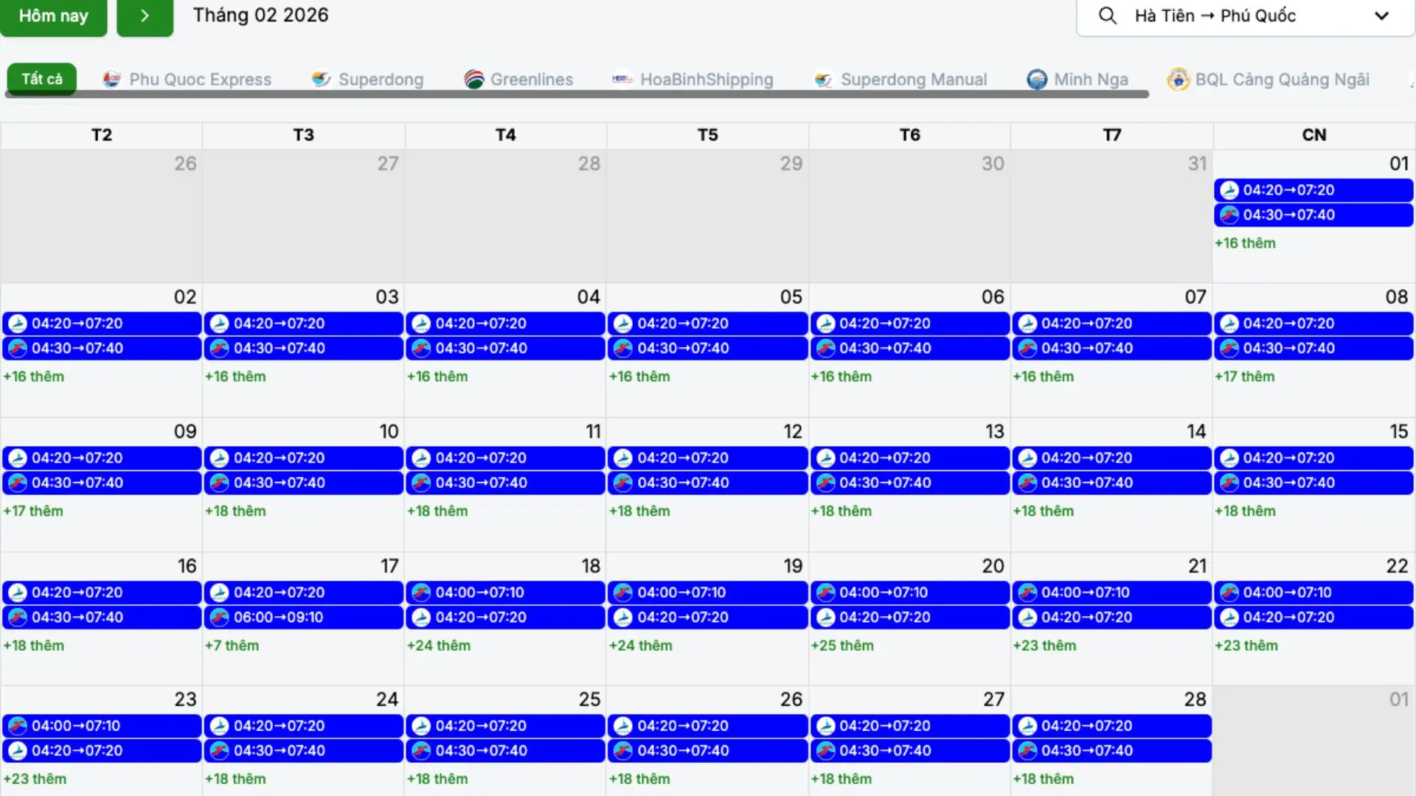Expand +16 thêm on February 01
Screen dimensions: 1416x796
click(x=1245, y=243)
